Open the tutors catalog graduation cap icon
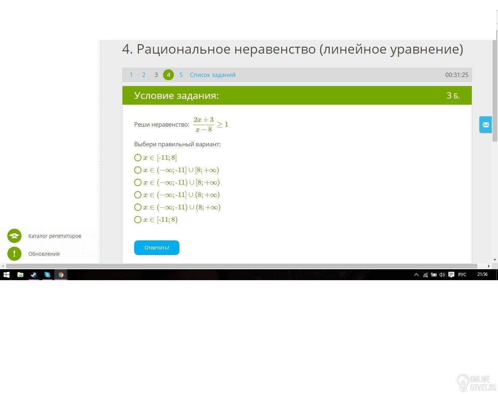 coord(15,236)
